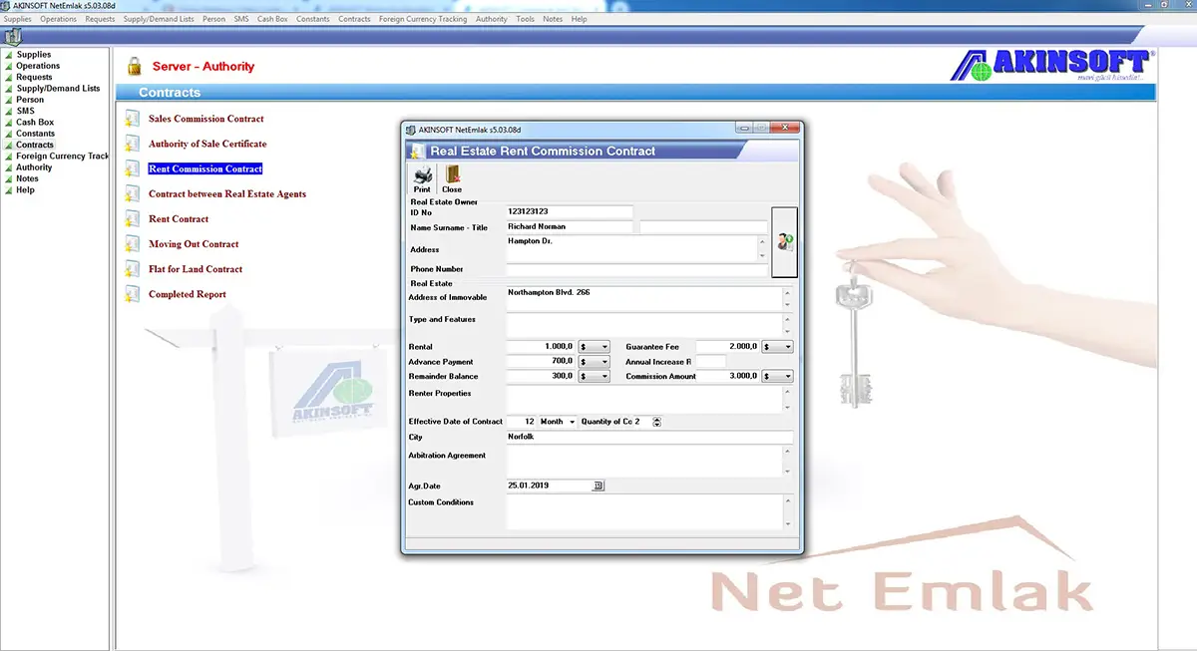Click the Custom Conditions text area

pyautogui.click(x=642, y=512)
